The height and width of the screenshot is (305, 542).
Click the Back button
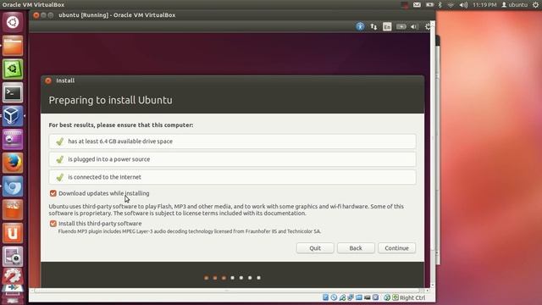356,248
